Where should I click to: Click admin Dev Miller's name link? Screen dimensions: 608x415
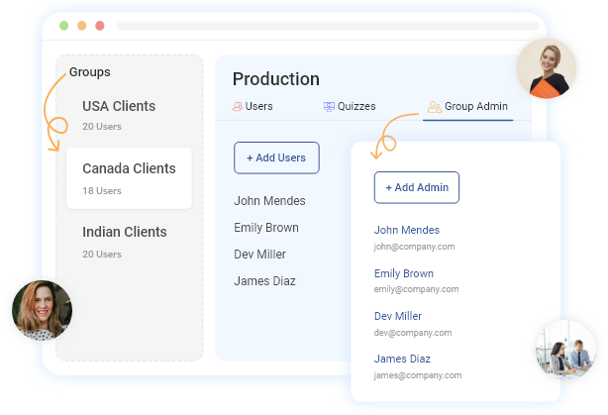[397, 316]
